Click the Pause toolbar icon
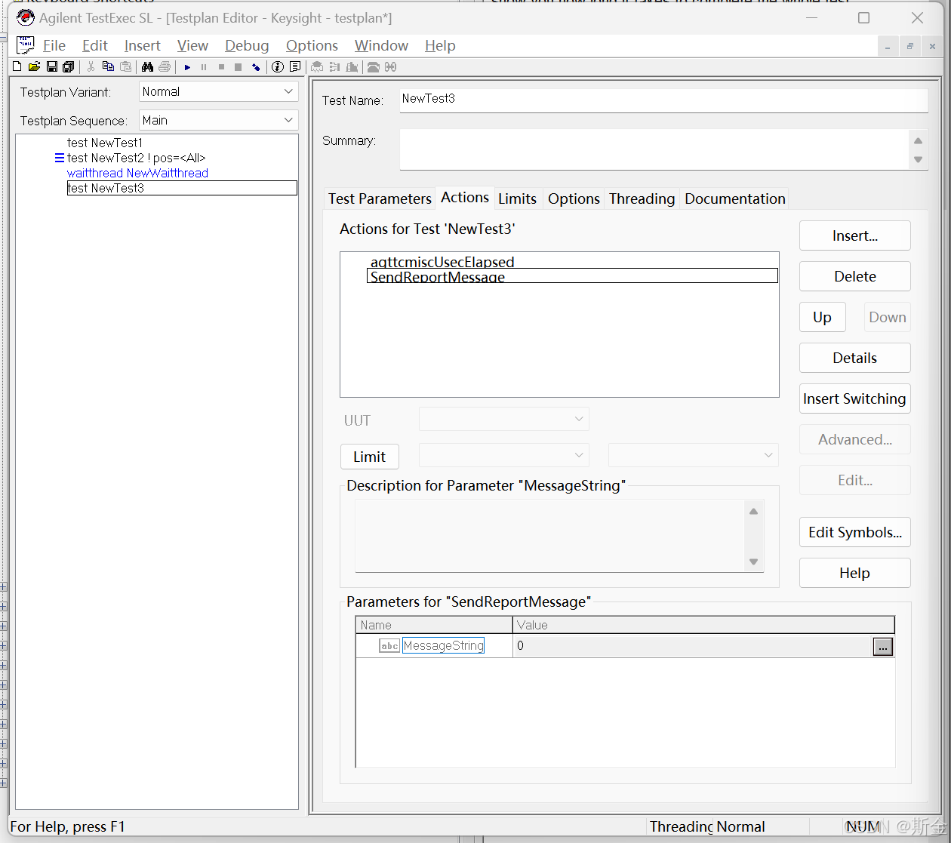Image resolution: width=951 pixels, height=843 pixels. click(x=204, y=67)
